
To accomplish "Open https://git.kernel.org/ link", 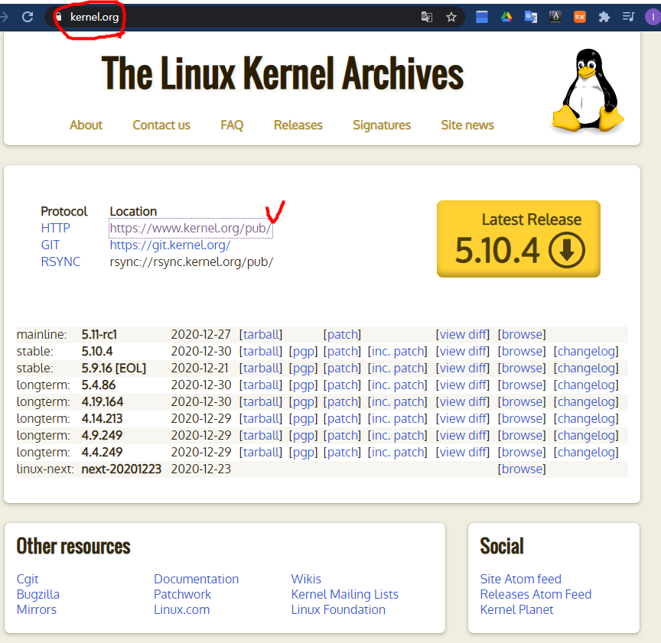I will click(x=171, y=245).
